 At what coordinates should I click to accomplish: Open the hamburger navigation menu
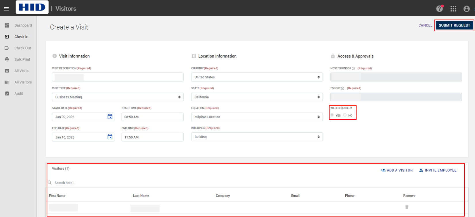pos(6,9)
